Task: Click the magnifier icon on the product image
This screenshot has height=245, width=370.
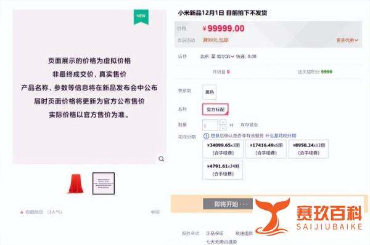Action: pos(162,159)
